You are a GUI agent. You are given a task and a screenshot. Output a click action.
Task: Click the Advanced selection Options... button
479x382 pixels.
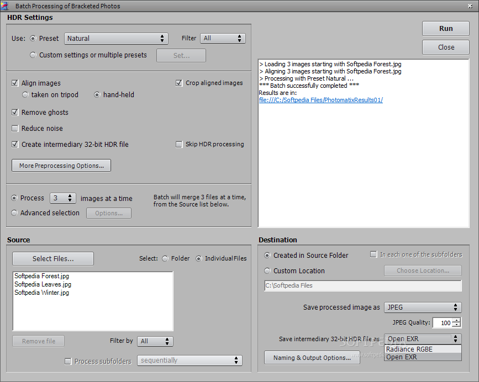(x=109, y=213)
